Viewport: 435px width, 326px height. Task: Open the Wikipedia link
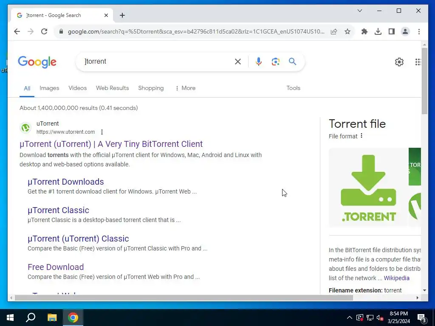pyautogui.click(x=396, y=278)
